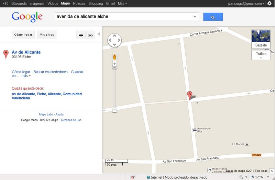Screen dimensions: 275x180
Task: Open the Ayuda link
Action: 59,114
